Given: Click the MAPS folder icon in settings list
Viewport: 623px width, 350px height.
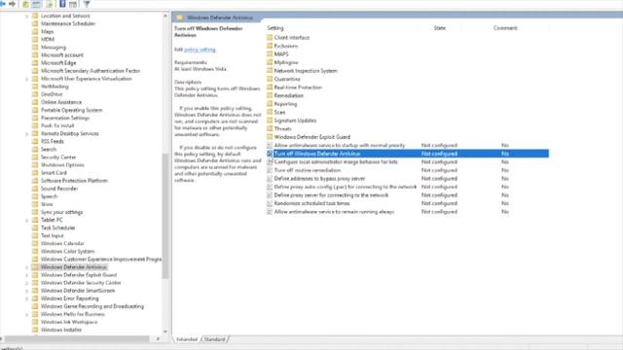Looking at the screenshot, I should click(270, 54).
